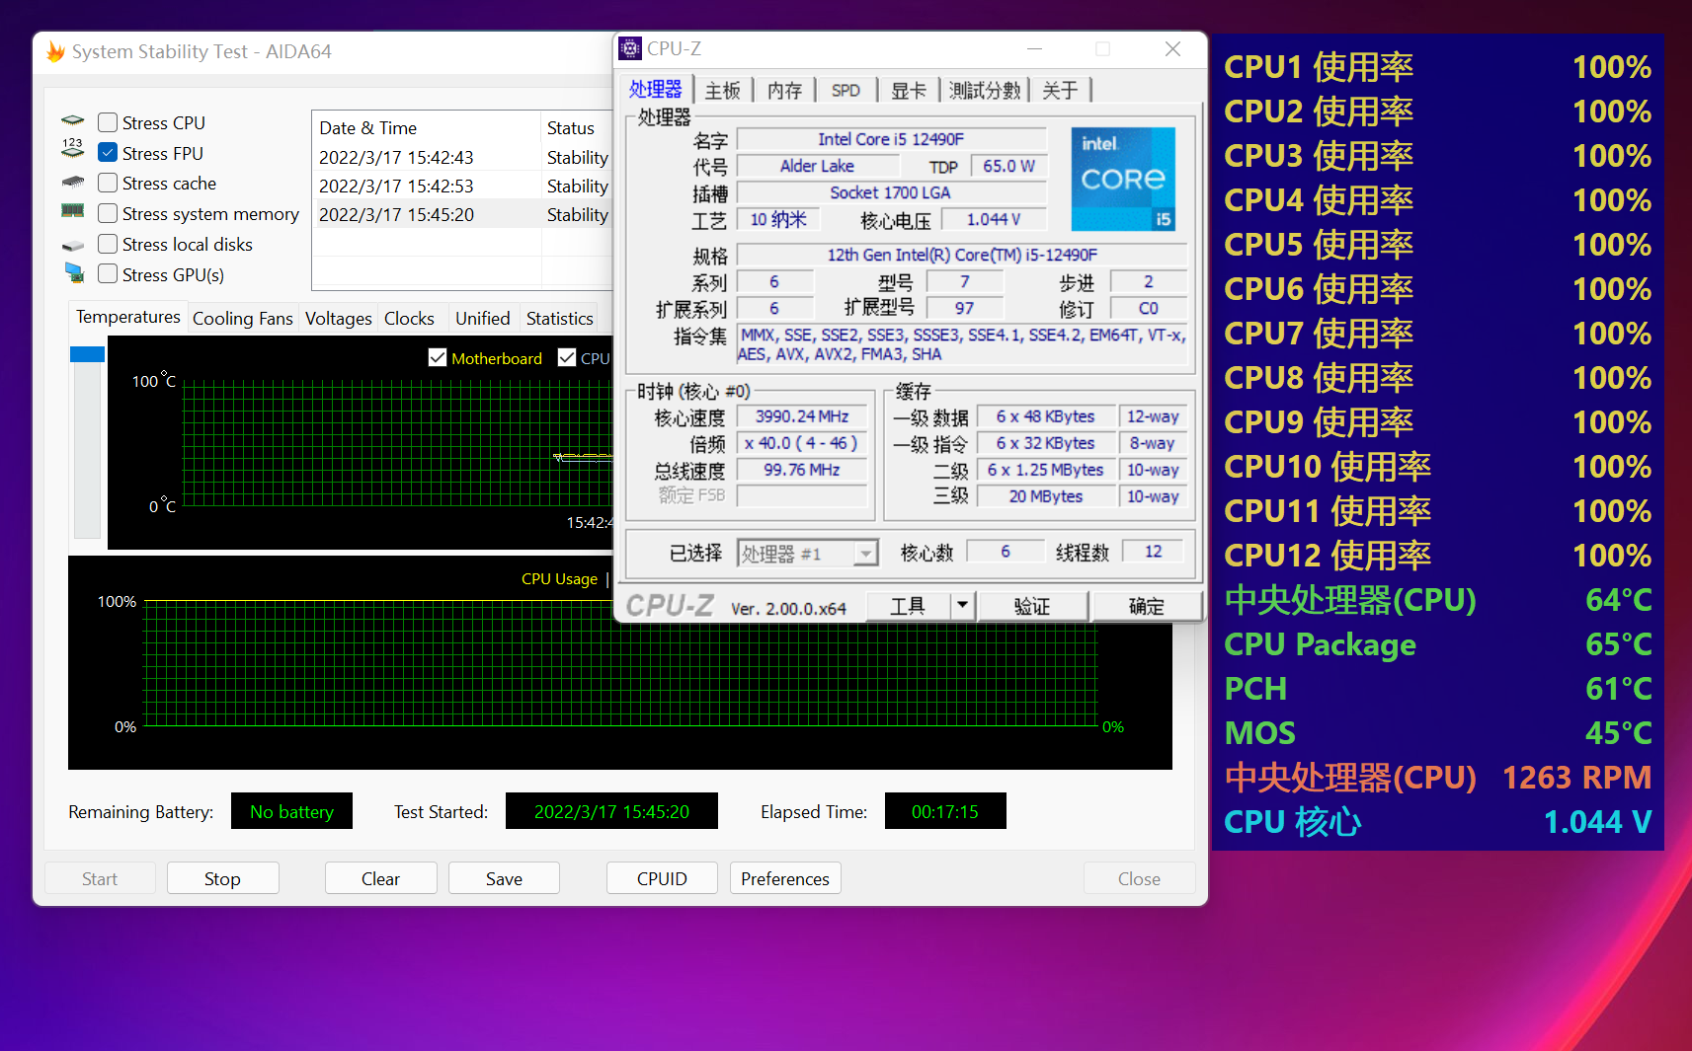Switch to the Cooling Fans tab

(242, 319)
